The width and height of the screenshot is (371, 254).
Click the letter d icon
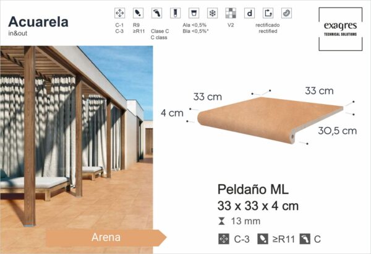(x=249, y=13)
